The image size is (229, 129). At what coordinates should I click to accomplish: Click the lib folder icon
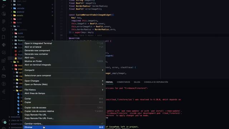point(14,62)
